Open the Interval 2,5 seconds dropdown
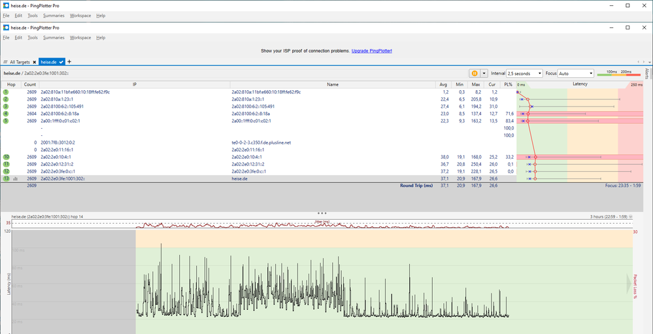Screen dimensions: 653x334 [x=526, y=73]
